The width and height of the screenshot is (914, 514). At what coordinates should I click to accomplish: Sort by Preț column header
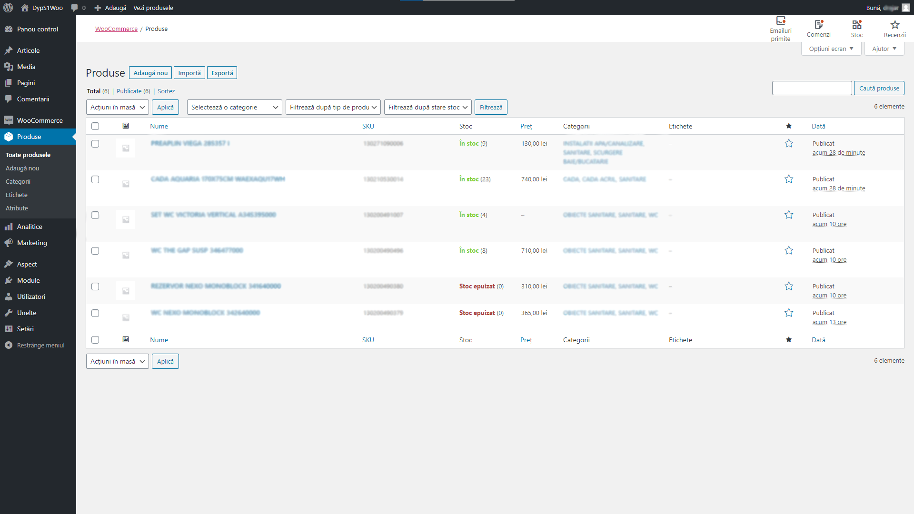pyautogui.click(x=526, y=126)
